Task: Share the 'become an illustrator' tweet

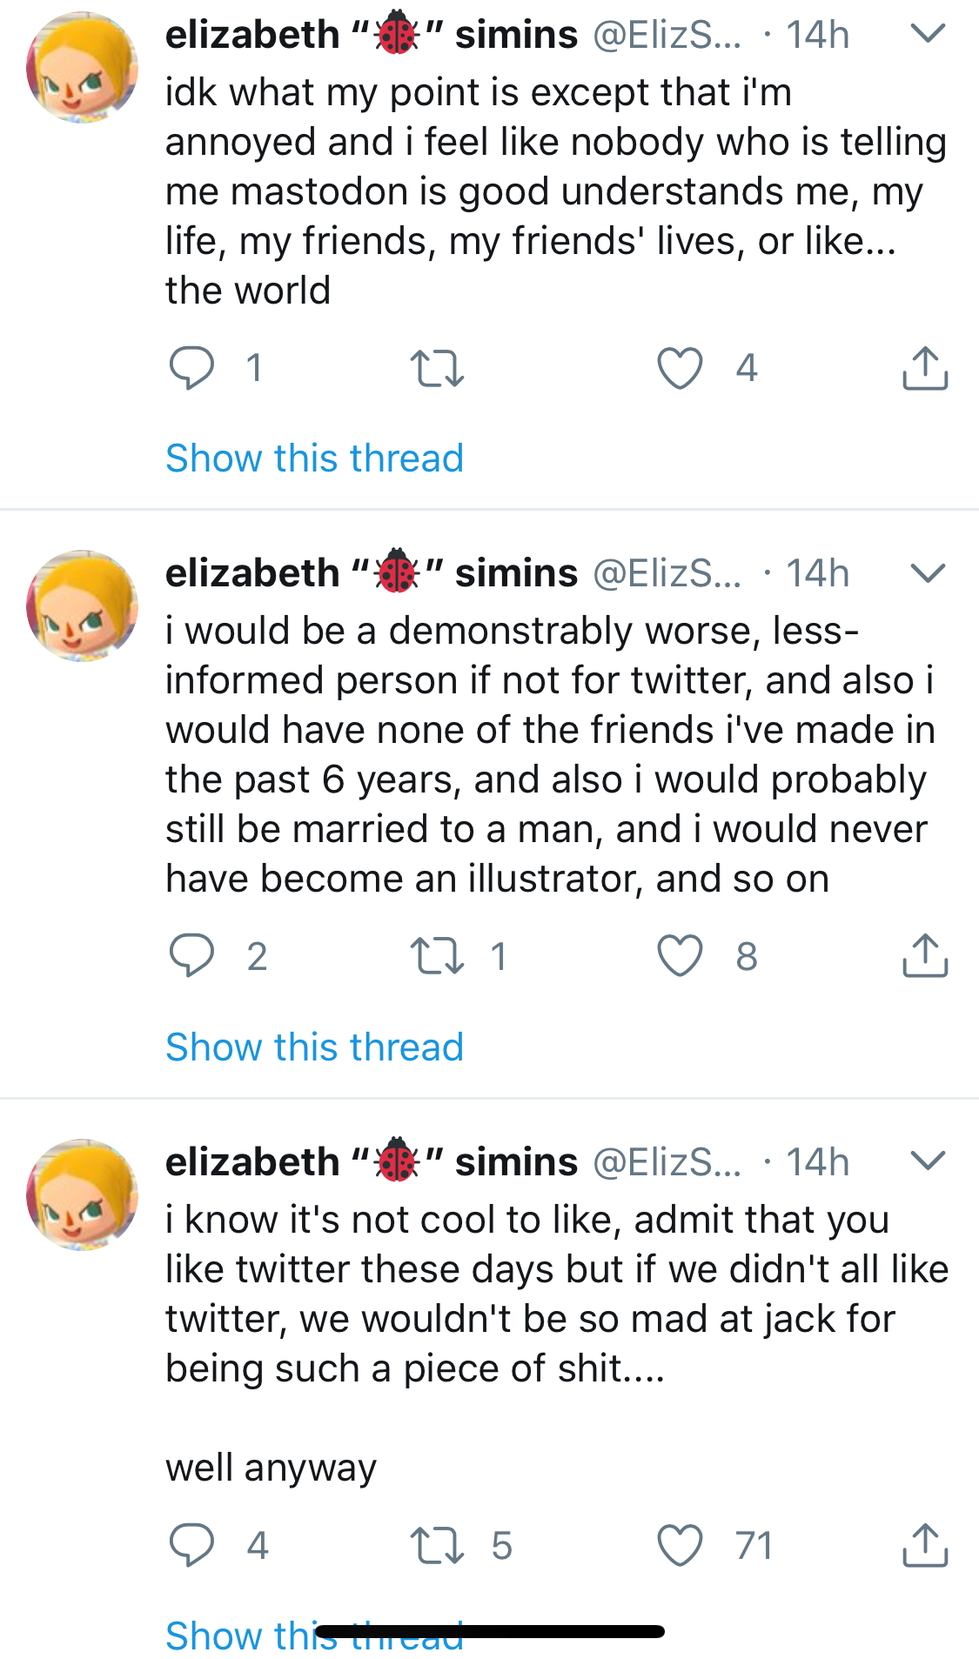Action: pyautogui.click(x=925, y=955)
